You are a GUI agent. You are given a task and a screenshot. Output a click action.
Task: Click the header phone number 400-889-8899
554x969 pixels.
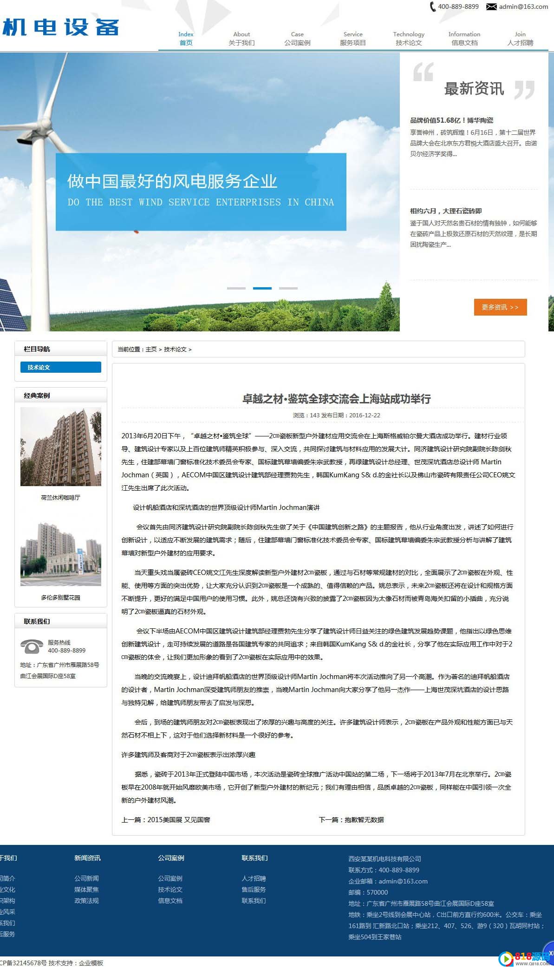tap(458, 7)
